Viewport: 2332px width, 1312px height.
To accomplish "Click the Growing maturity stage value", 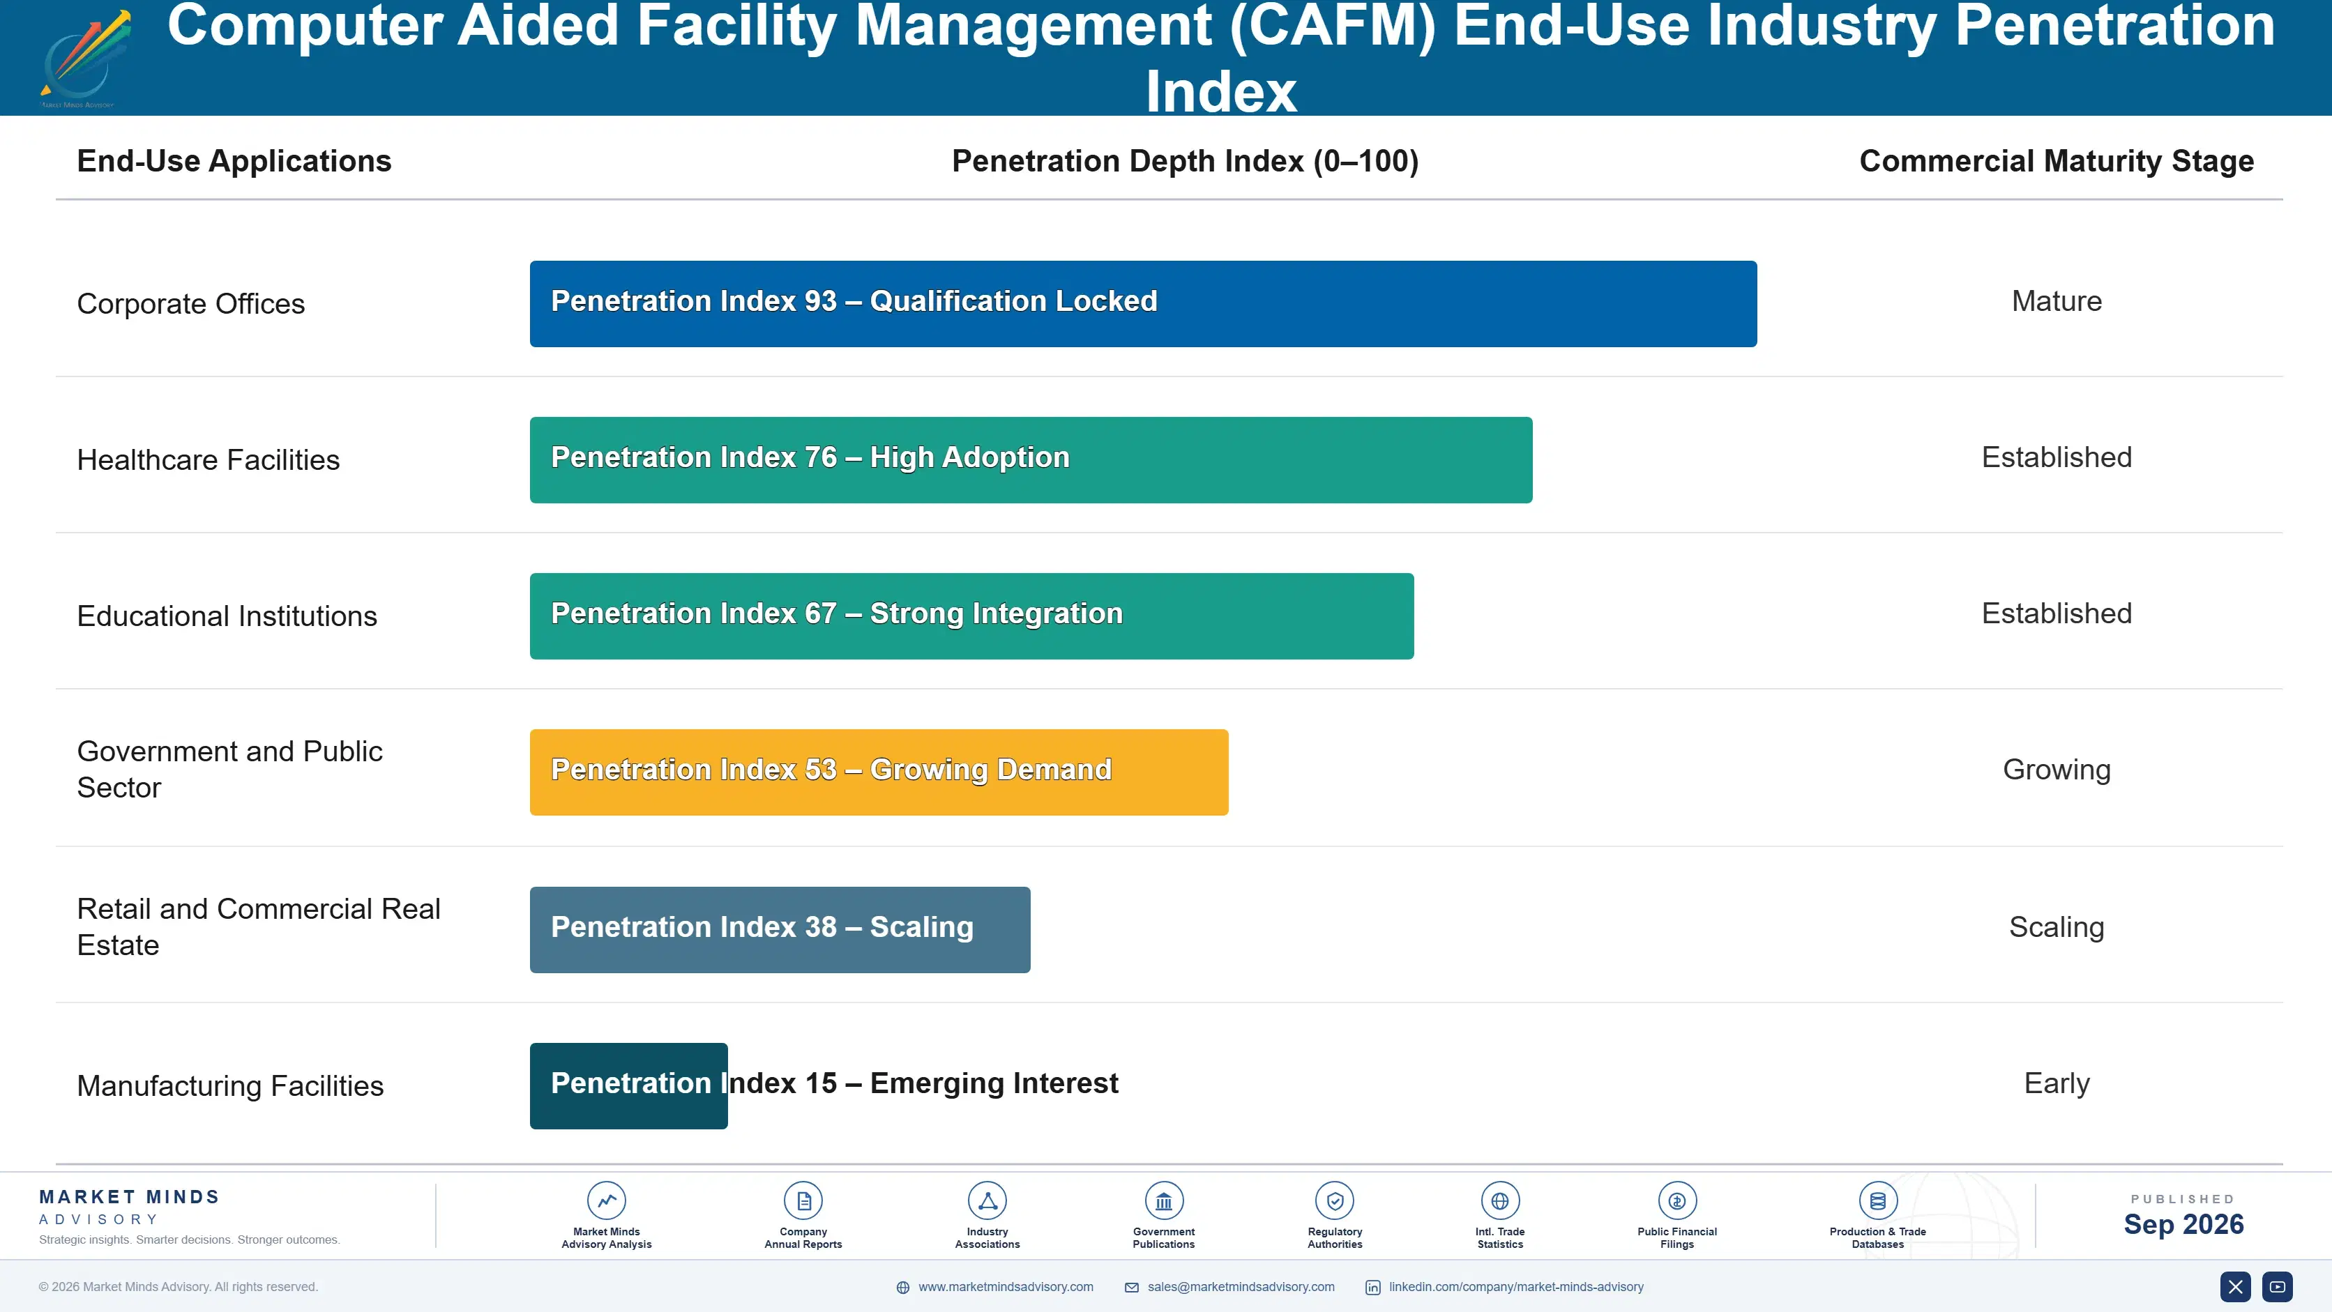I will (2057, 770).
